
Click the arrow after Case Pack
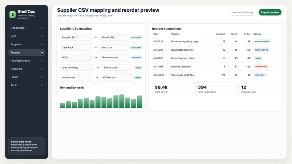pyautogui.click(x=96, y=47)
